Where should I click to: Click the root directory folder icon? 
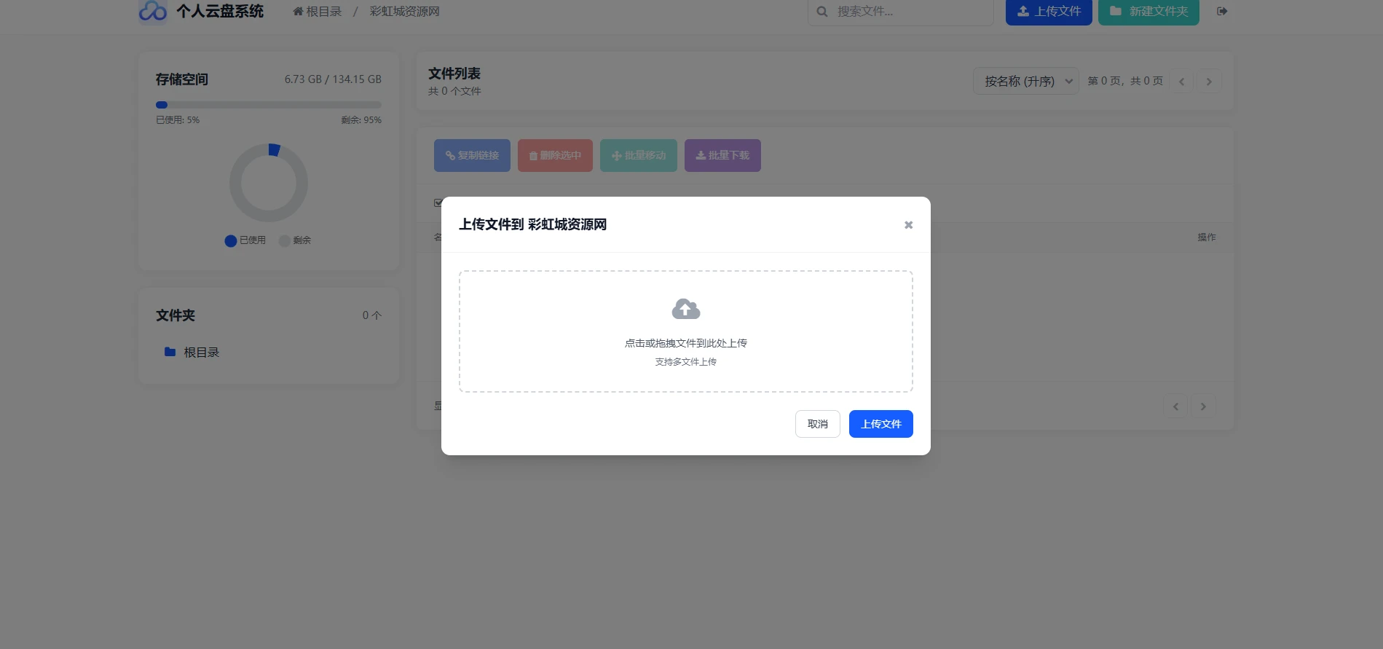click(170, 352)
